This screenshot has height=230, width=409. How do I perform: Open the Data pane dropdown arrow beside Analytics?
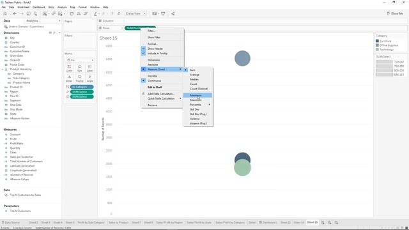pos(59,20)
